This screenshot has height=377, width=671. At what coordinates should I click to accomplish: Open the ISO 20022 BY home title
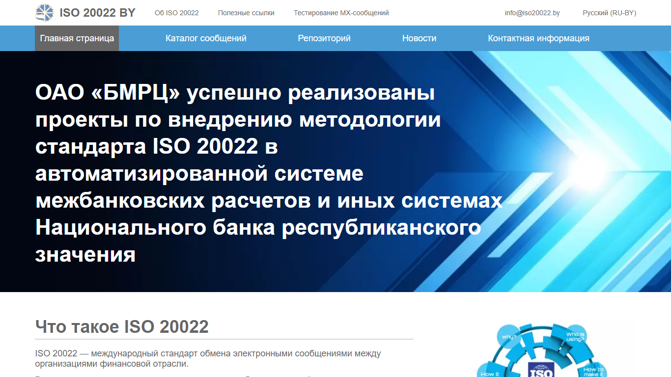click(97, 13)
